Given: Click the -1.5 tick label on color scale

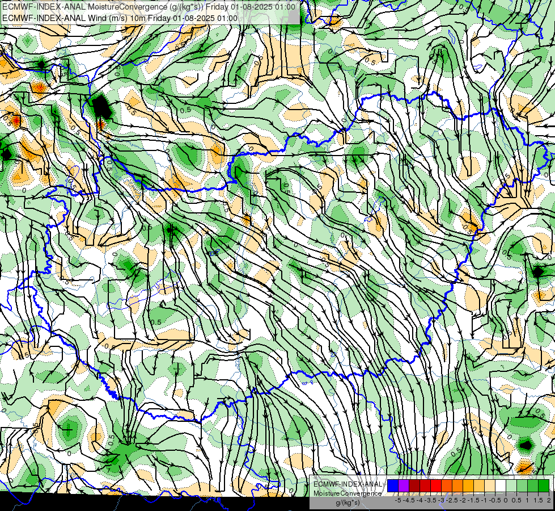Looking at the screenshot, I should click(x=473, y=500).
